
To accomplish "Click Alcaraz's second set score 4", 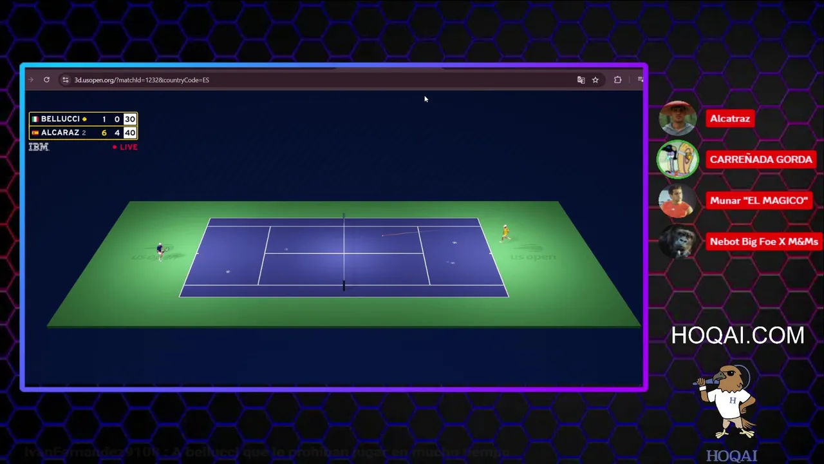I will [x=117, y=133].
